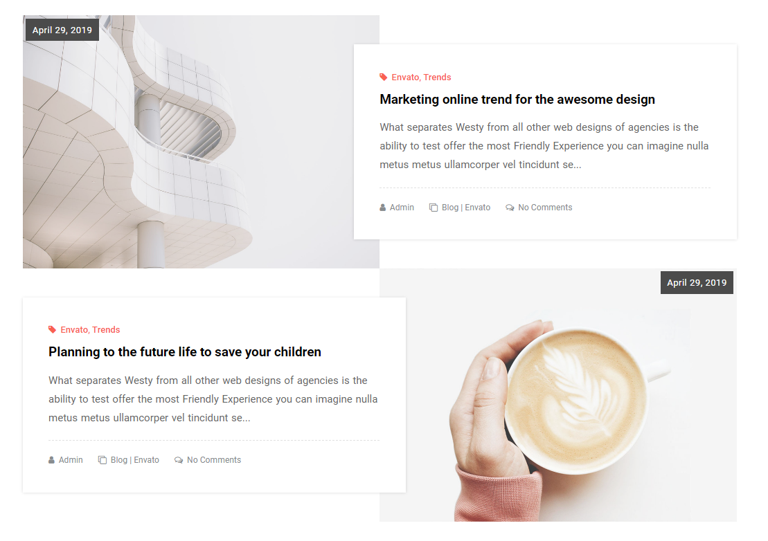The height and width of the screenshot is (541, 768).
Task: Click the red tag icon in the Planning post
Action: (x=53, y=330)
